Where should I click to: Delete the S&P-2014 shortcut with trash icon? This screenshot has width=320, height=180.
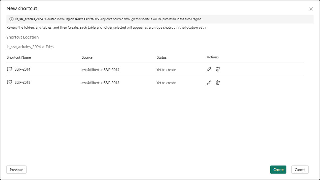point(218,69)
